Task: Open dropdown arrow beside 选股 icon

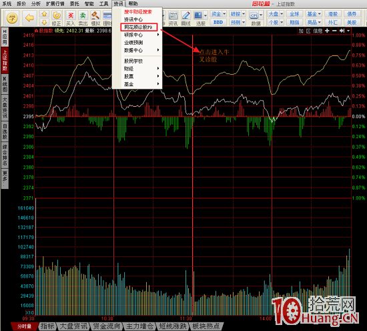Action: [x=206, y=15]
